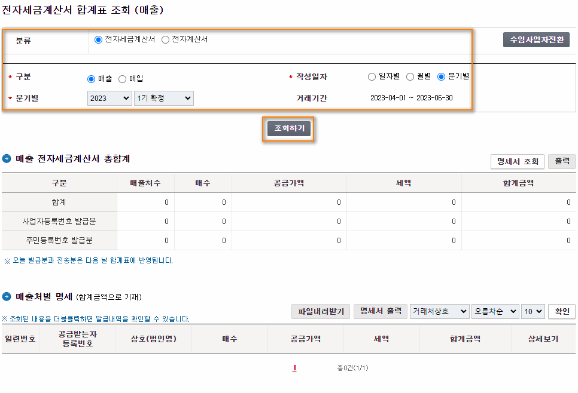Open the 거래처상호 sort field dropdown
Image resolution: width=578 pixels, height=393 pixels.
[439, 311]
